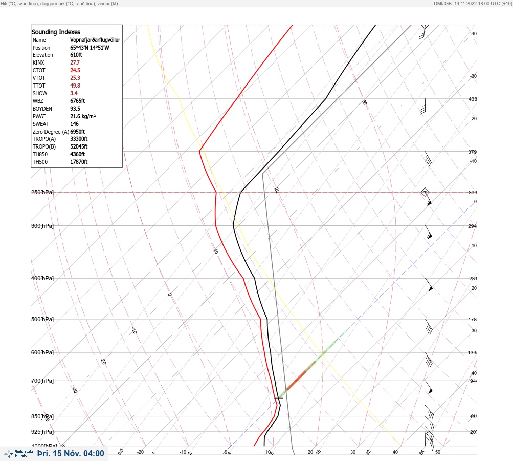Click the SHOW value '3.4'
The image size is (513, 461).
74,93
